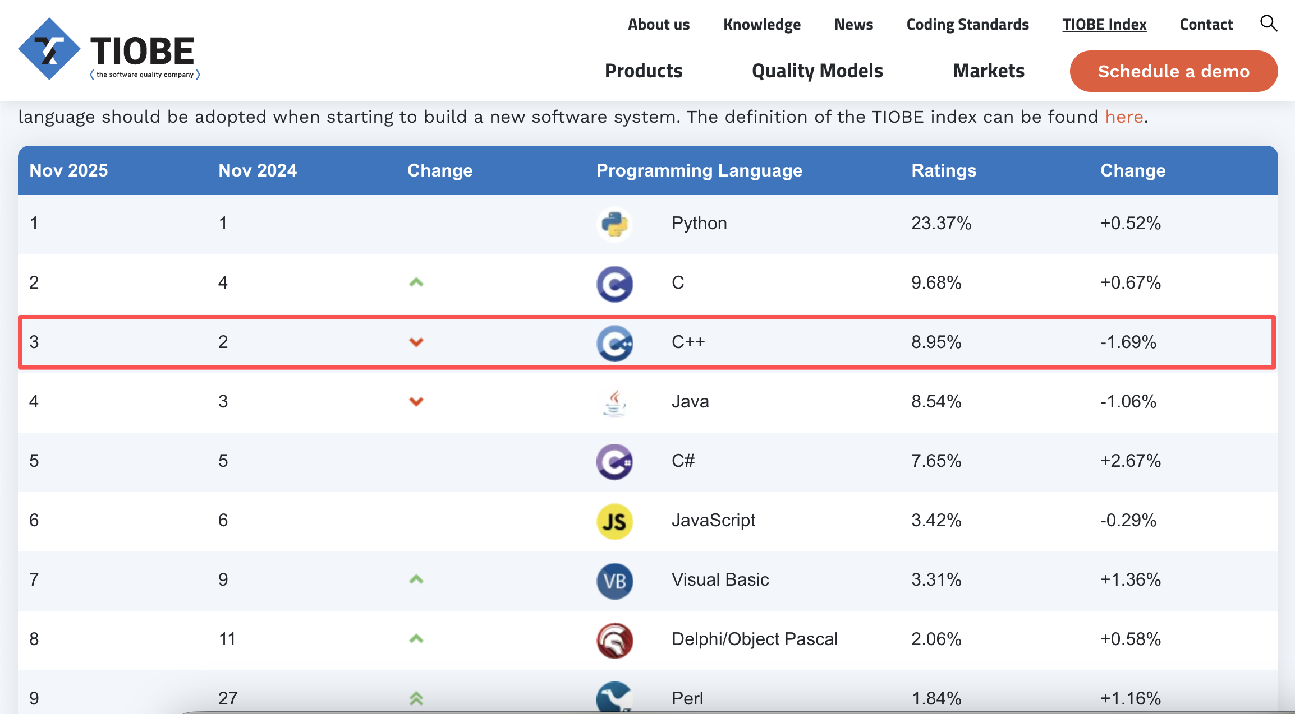The width and height of the screenshot is (1295, 714).
Task: Click the Programming Language column header
Action: click(699, 170)
